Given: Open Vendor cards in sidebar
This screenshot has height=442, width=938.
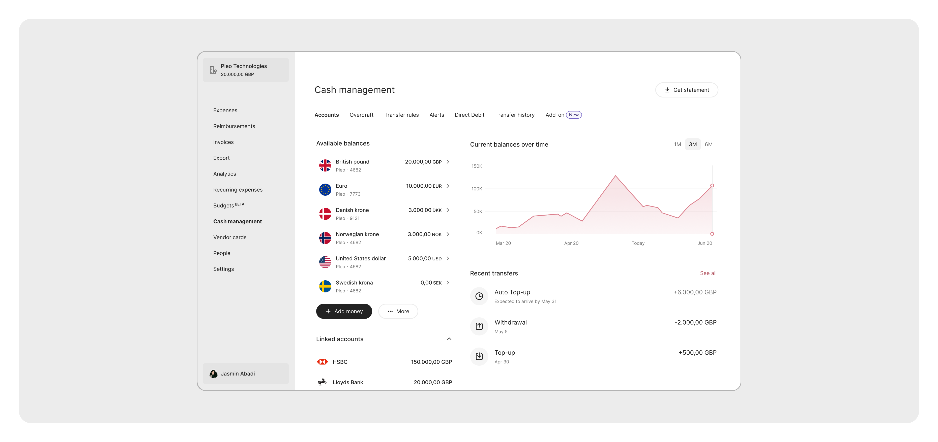Looking at the screenshot, I should coord(230,237).
